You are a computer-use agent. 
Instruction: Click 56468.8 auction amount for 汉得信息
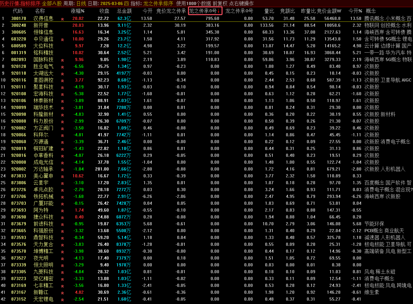(x=332, y=18)
